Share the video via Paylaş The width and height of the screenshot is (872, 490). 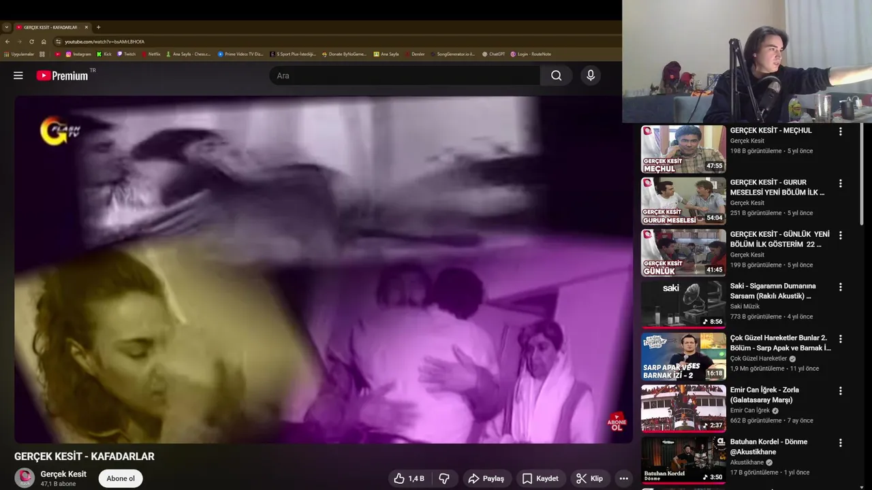pyautogui.click(x=486, y=478)
